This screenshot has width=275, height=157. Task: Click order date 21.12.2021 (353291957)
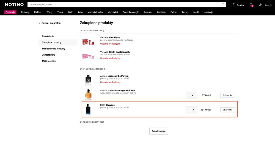coord(92,122)
